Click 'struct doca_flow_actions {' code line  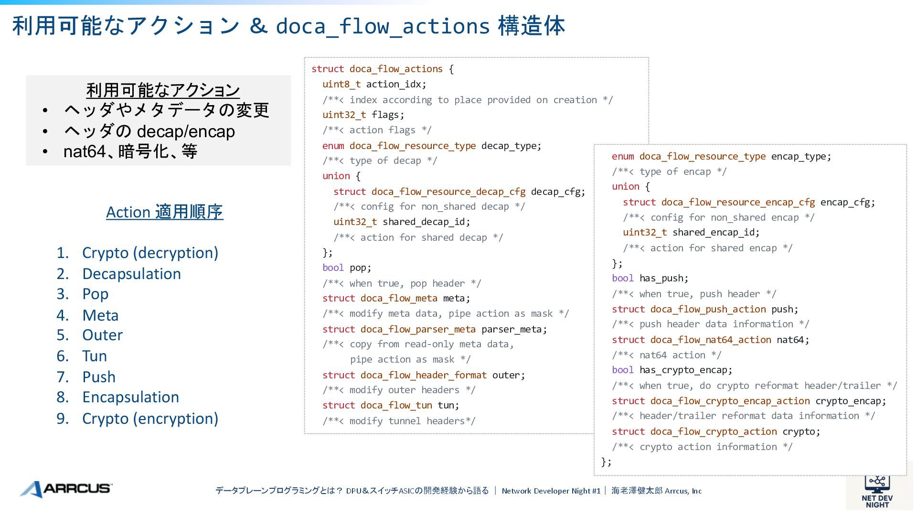[x=382, y=69]
